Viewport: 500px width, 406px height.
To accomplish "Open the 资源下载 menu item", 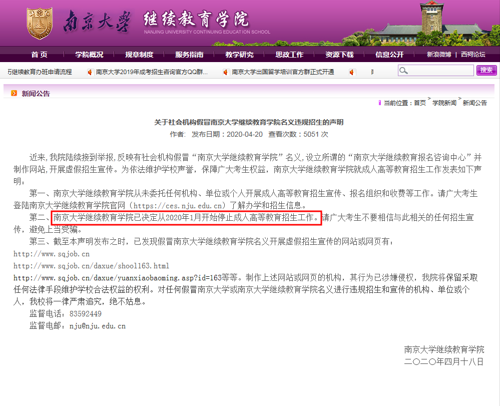I will click(x=340, y=55).
